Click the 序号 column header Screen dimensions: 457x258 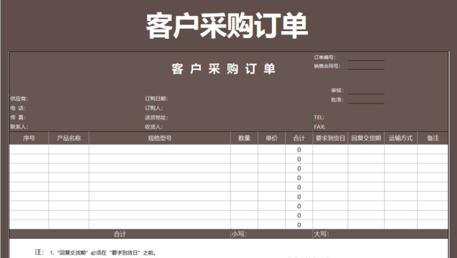tap(29, 138)
